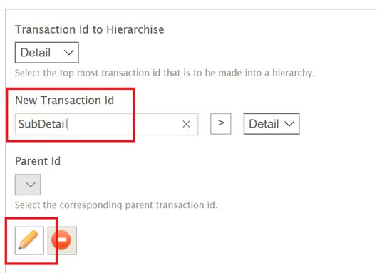
Task: Open the Detail dropdown beside the arrow button
Action: pos(272,124)
